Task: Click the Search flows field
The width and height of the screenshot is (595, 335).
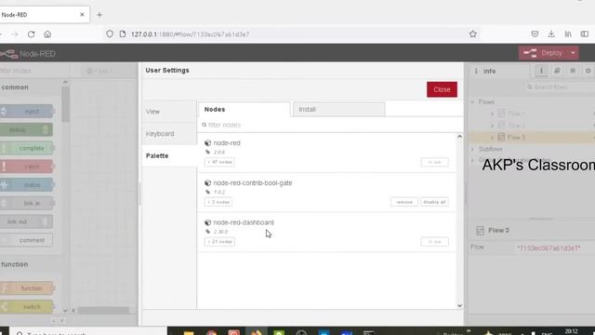Action: [560, 87]
